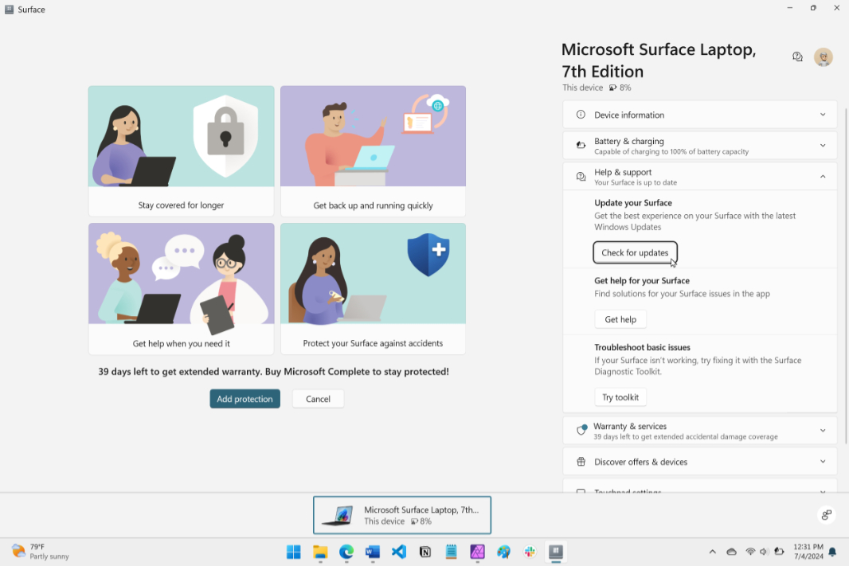Open the feedback question mark icon

pyautogui.click(x=797, y=57)
